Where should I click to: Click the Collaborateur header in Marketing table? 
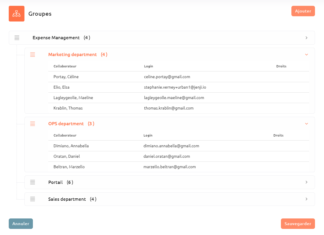(x=65, y=66)
